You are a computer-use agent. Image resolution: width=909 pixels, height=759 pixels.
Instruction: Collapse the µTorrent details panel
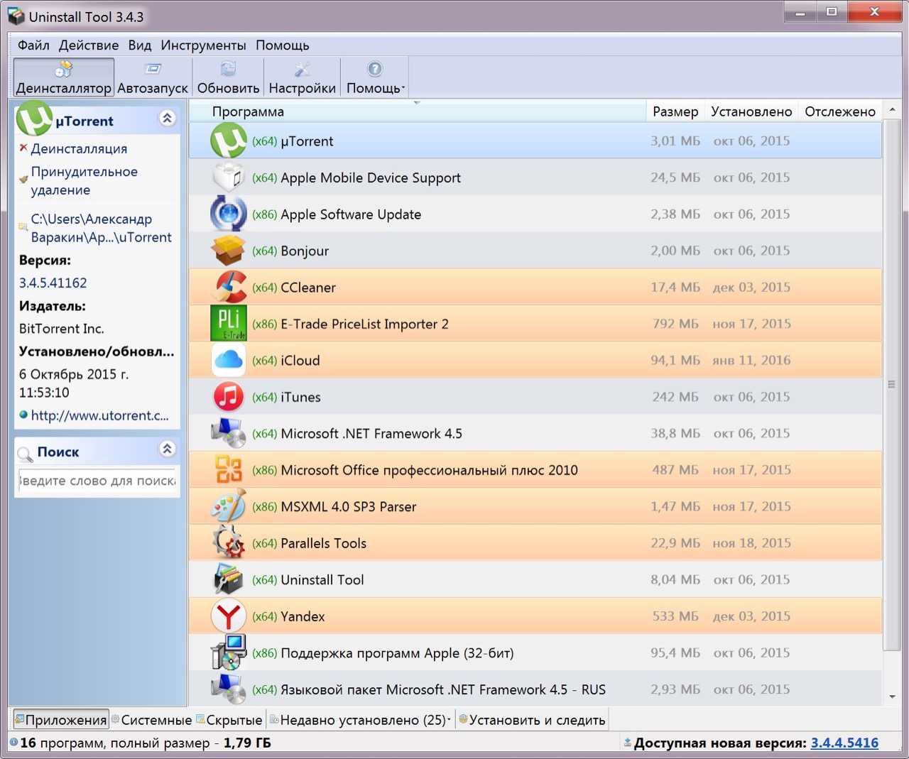coord(168,118)
